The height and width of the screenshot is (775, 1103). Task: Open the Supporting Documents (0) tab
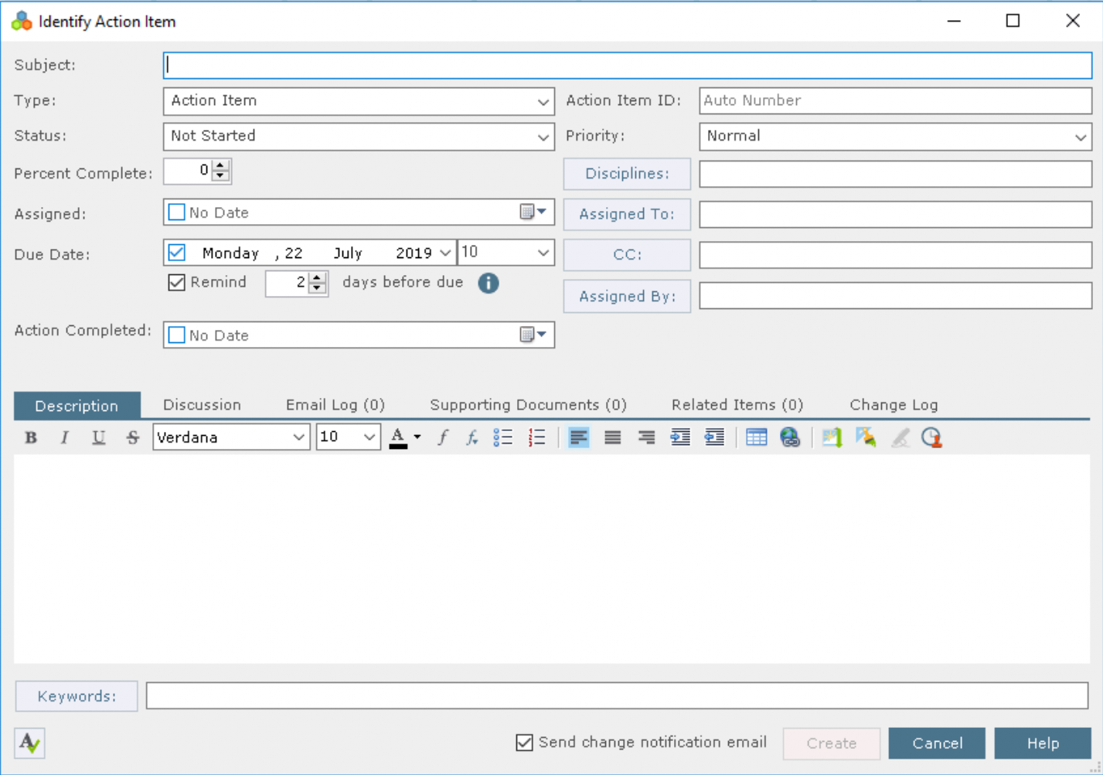pos(529,405)
